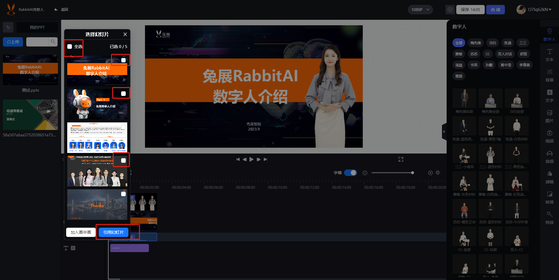Click the text track T icon
Screen dimensions: 559x280
(66, 248)
